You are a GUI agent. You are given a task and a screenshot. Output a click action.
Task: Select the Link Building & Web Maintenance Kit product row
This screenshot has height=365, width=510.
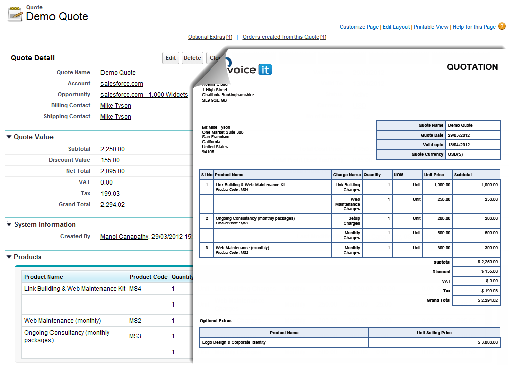tap(108, 289)
